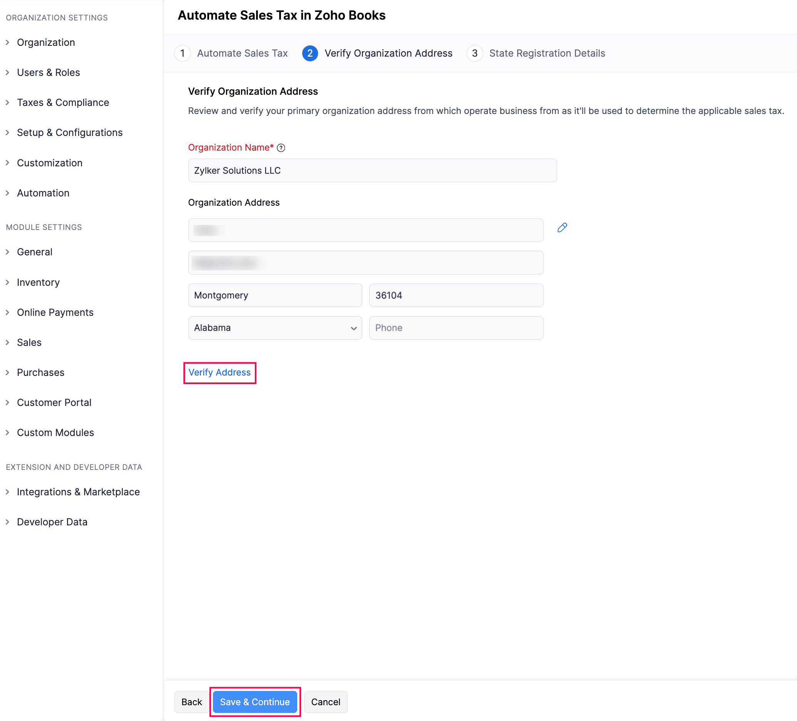Select the 36104 ZIP code field
The height and width of the screenshot is (721, 797).
tap(456, 295)
